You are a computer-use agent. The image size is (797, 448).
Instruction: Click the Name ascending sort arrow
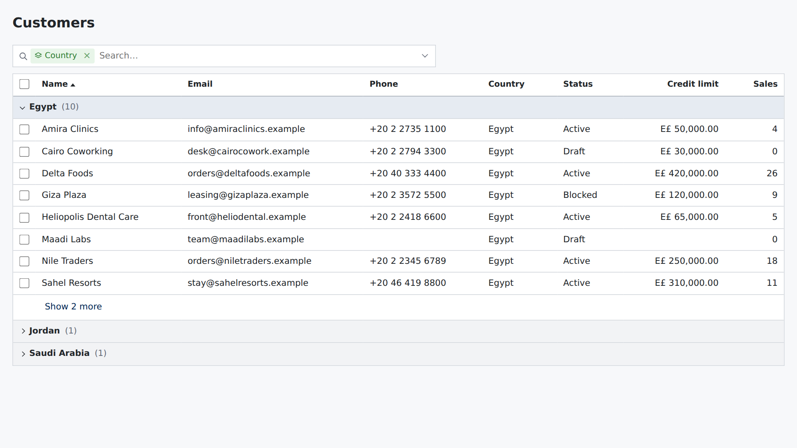tap(73, 85)
